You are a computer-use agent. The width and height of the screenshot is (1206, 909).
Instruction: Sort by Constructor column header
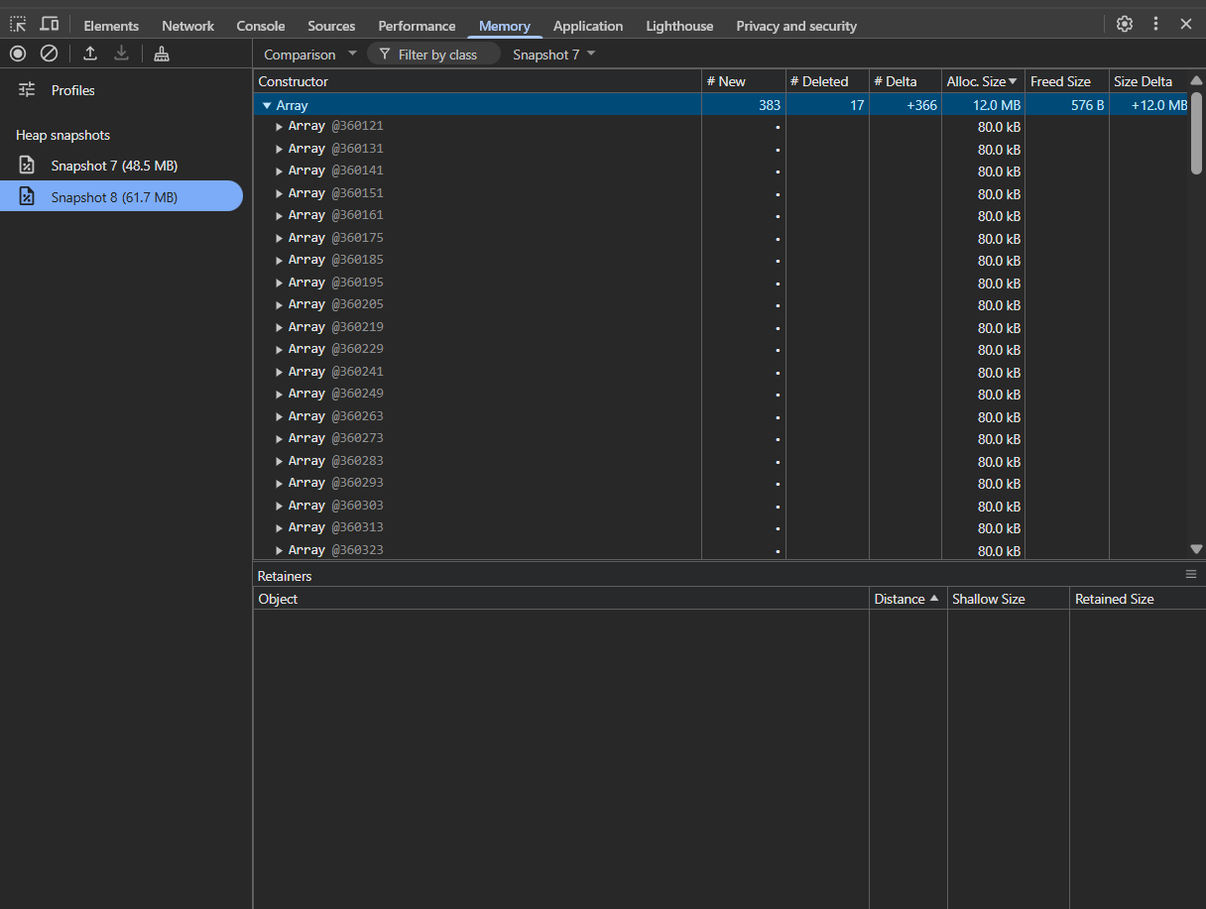(477, 81)
